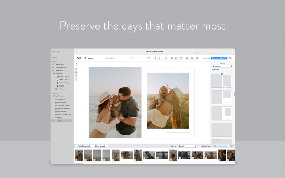Click the Family project in My Projects
Viewport: 285px width, 178px height.
[58, 118]
